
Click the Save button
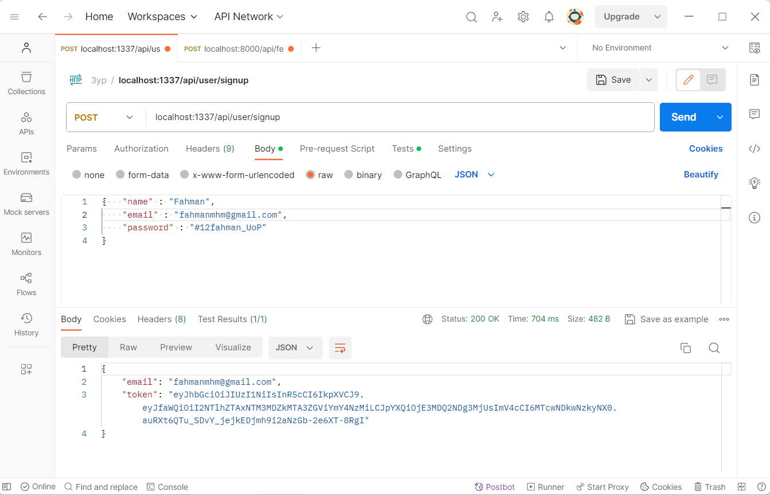pos(613,80)
